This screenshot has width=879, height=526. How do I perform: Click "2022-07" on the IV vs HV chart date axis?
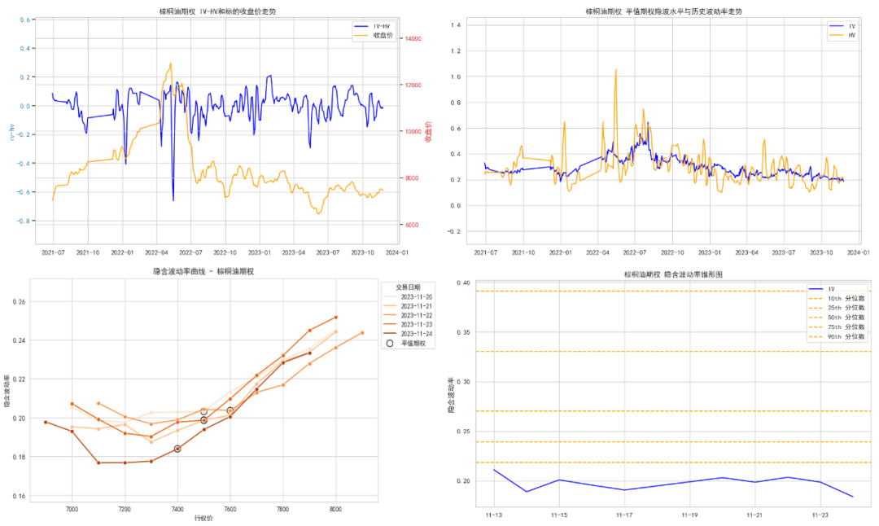pos(635,252)
